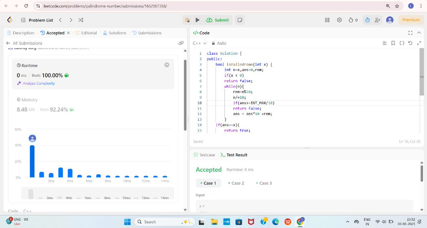Expand the code editor to full screen
The height and width of the screenshot is (228, 427).
pyautogui.click(x=419, y=43)
